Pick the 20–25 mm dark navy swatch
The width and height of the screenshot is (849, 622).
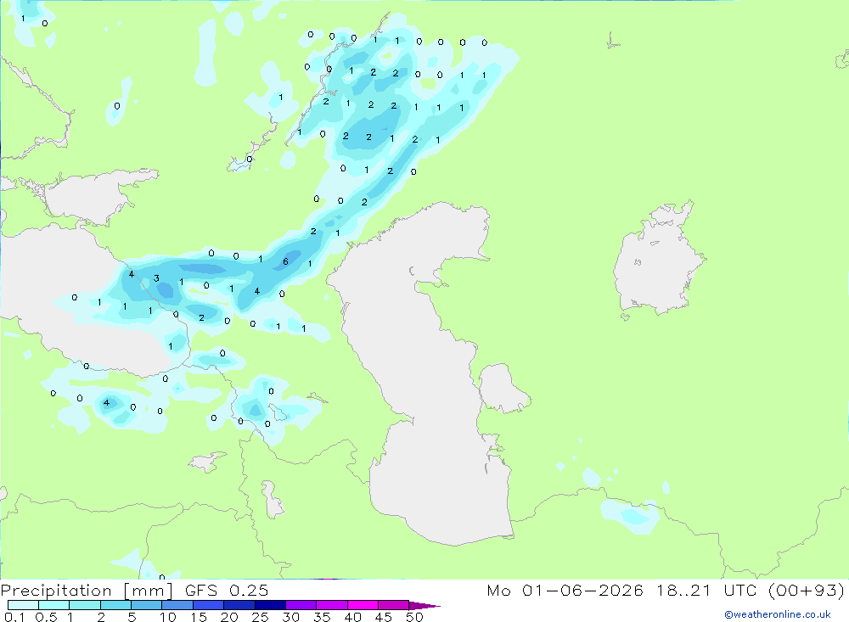pos(239,605)
